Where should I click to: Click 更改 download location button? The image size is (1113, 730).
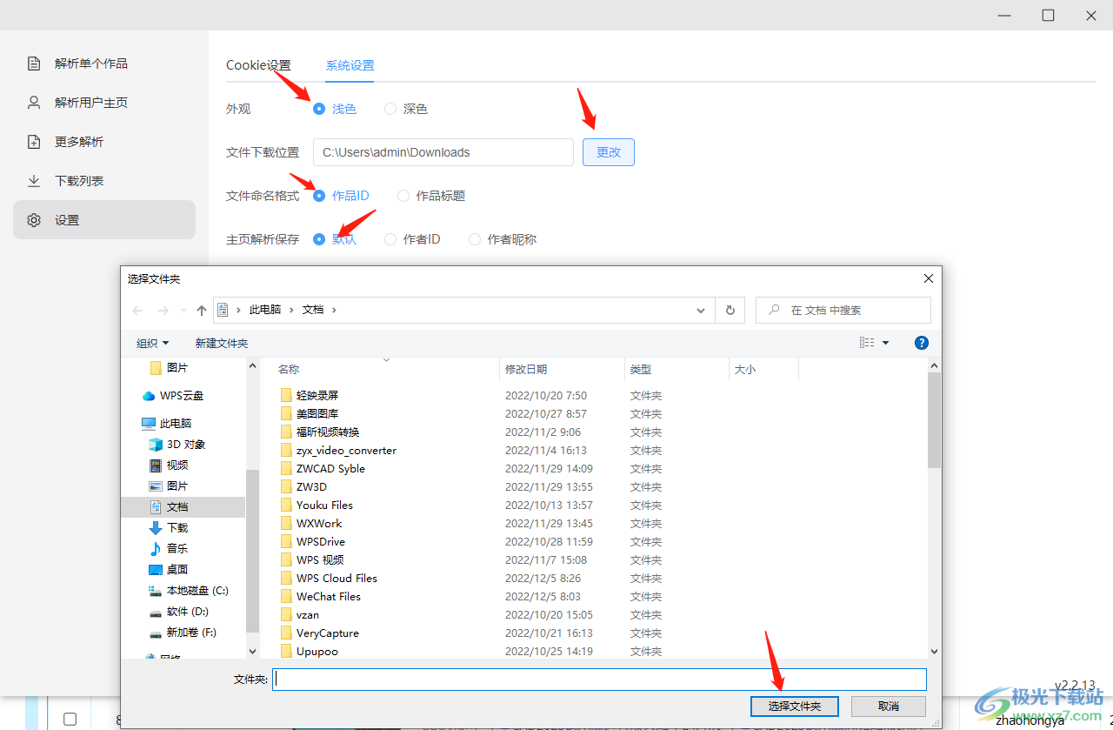tap(609, 152)
